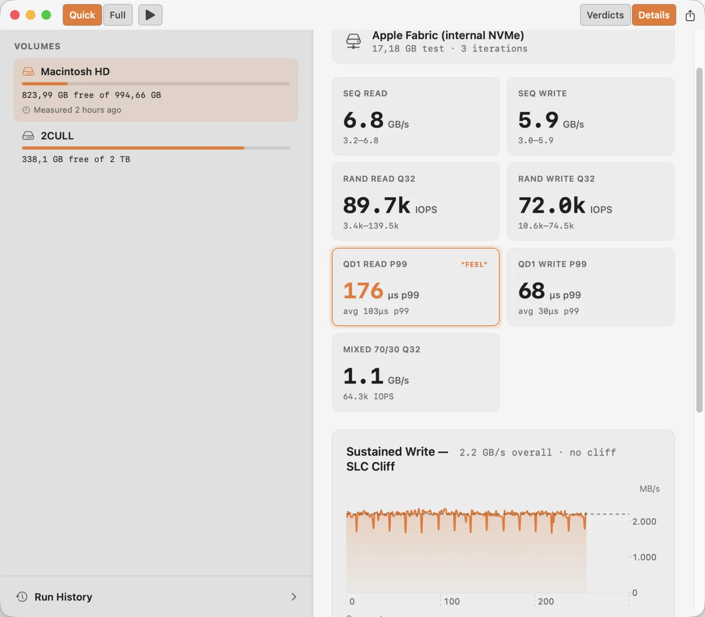The image size is (705, 617).
Task: Click "823,99 GB free of 994,66 GB"
Action: tap(92, 95)
